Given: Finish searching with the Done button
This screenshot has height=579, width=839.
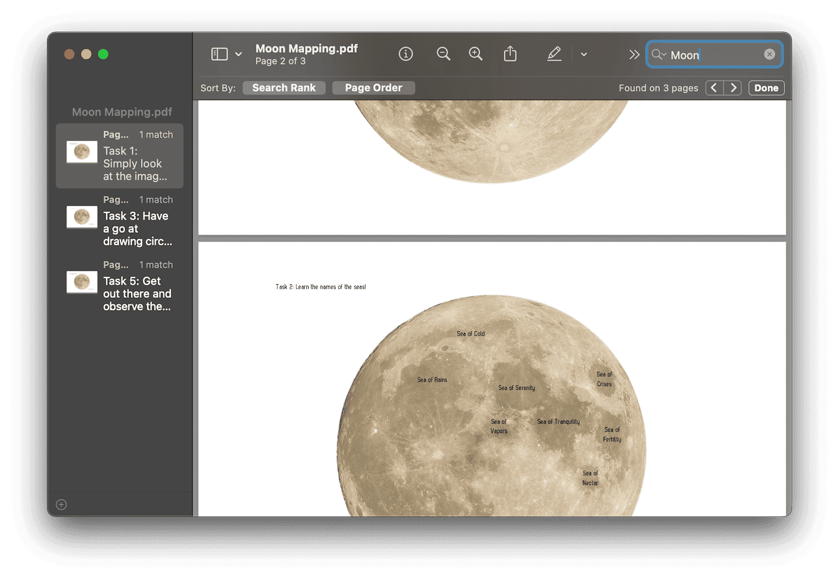Looking at the screenshot, I should (766, 88).
